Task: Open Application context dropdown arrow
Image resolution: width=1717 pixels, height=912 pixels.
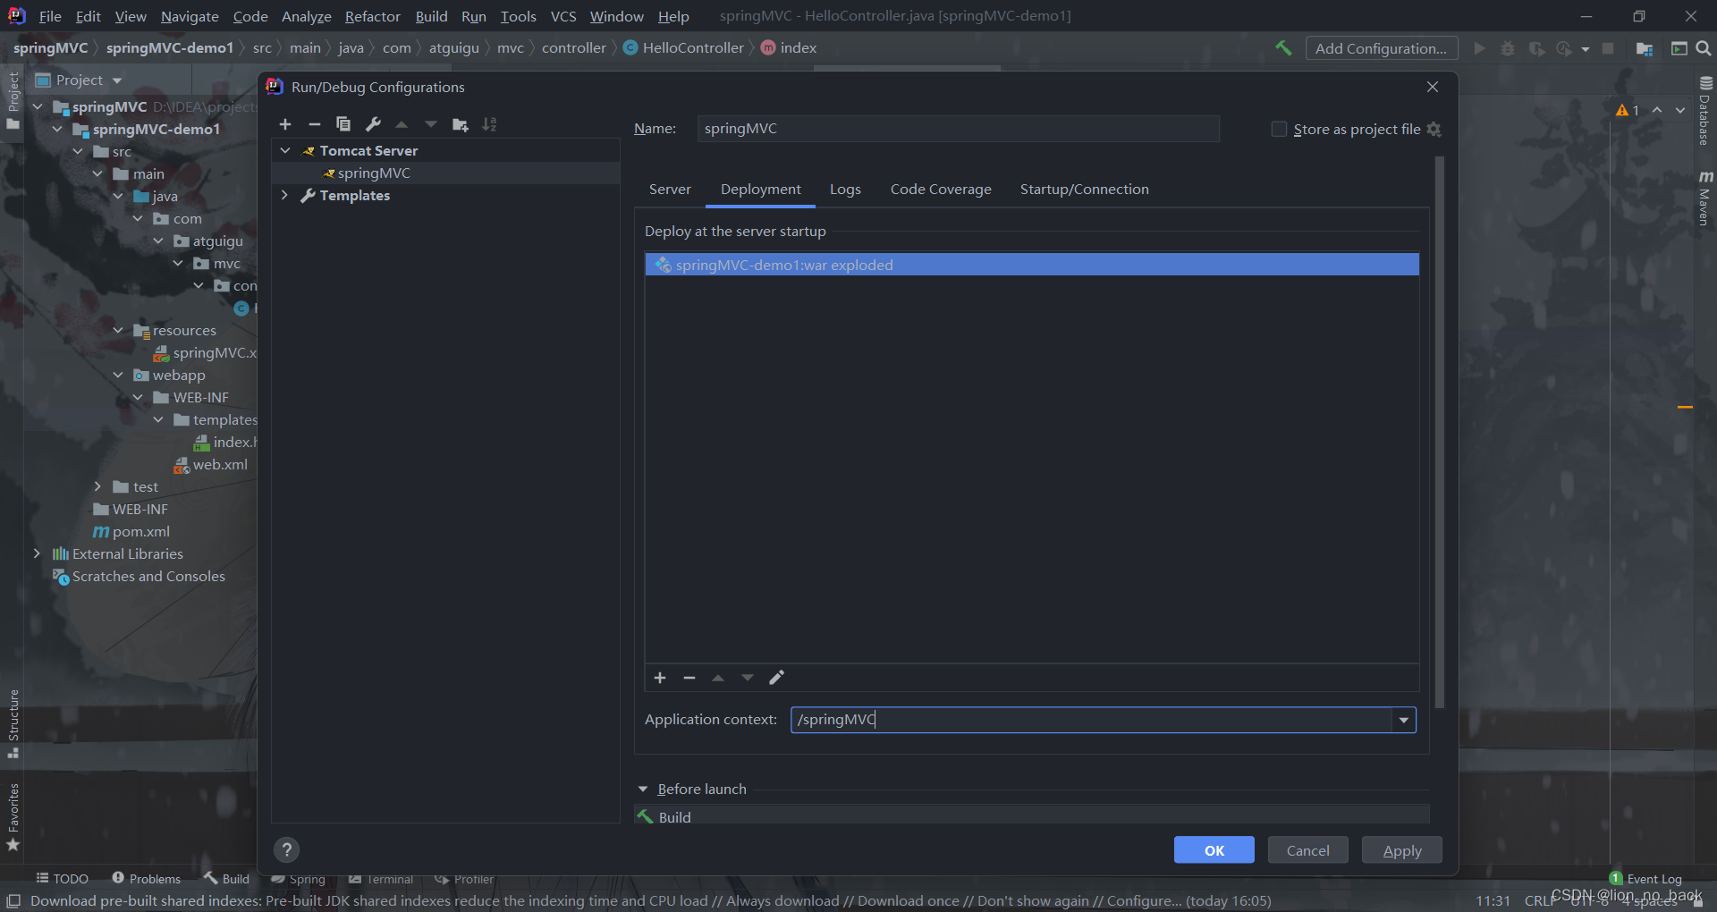Action: [1403, 720]
